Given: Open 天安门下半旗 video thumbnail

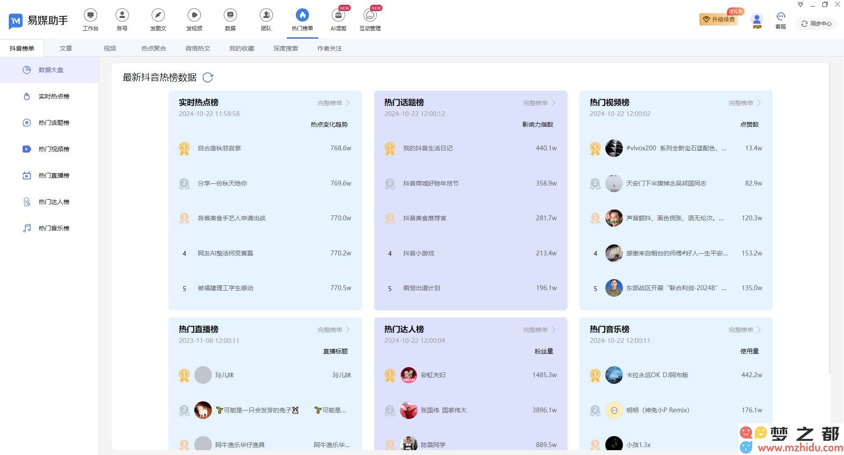Looking at the screenshot, I should tap(614, 183).
